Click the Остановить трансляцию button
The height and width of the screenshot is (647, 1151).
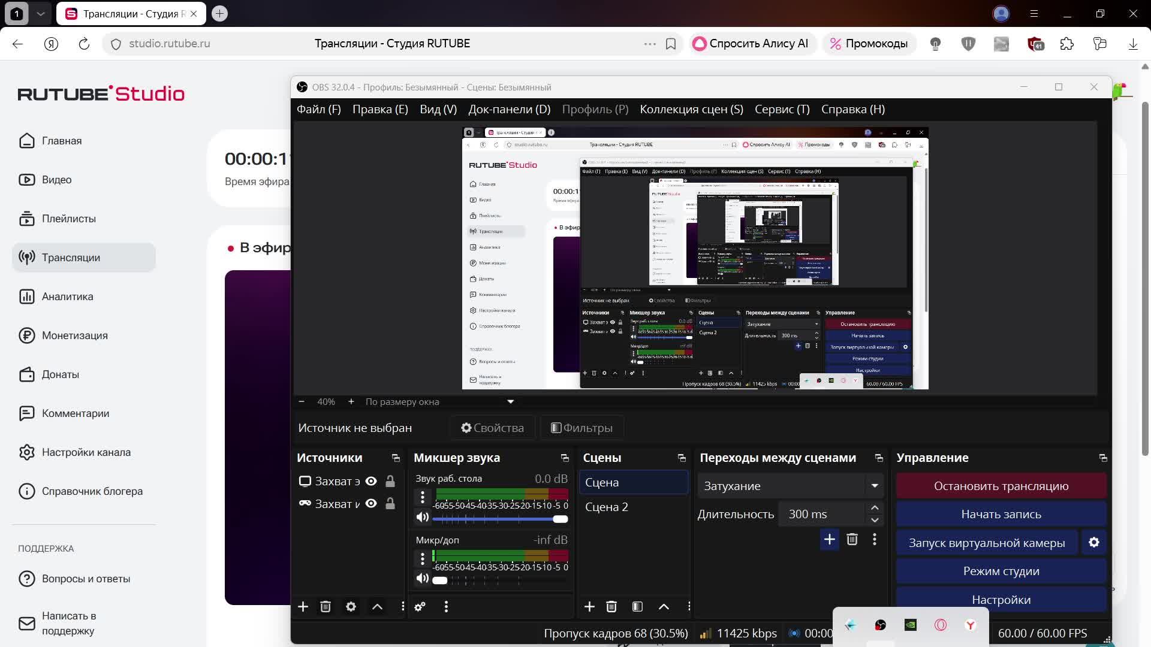(x=1001, y=486)
